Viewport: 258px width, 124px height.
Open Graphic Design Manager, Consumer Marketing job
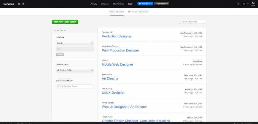(x=136, y=121)
